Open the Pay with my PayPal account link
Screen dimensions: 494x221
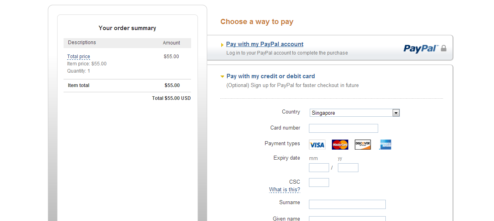pyautogui.click(x=265, y=44)
